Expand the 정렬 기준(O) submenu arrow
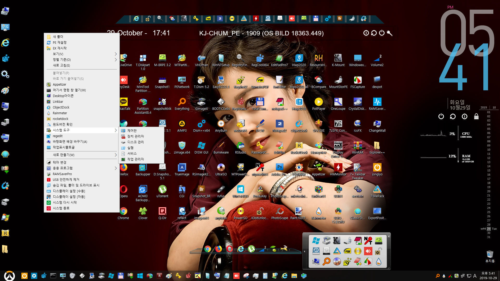Viewport: 500px width, 281px height. pyautogui.click(x=116, y=60)
